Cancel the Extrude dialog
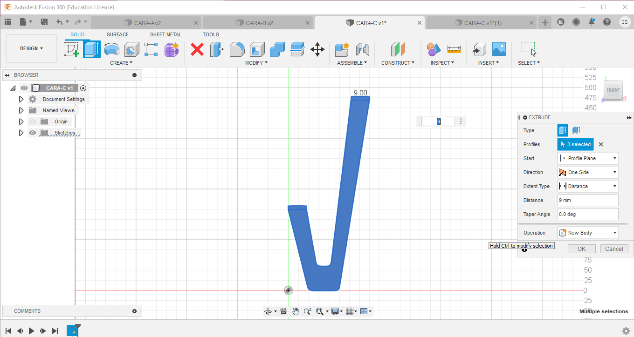 (614, 249)
